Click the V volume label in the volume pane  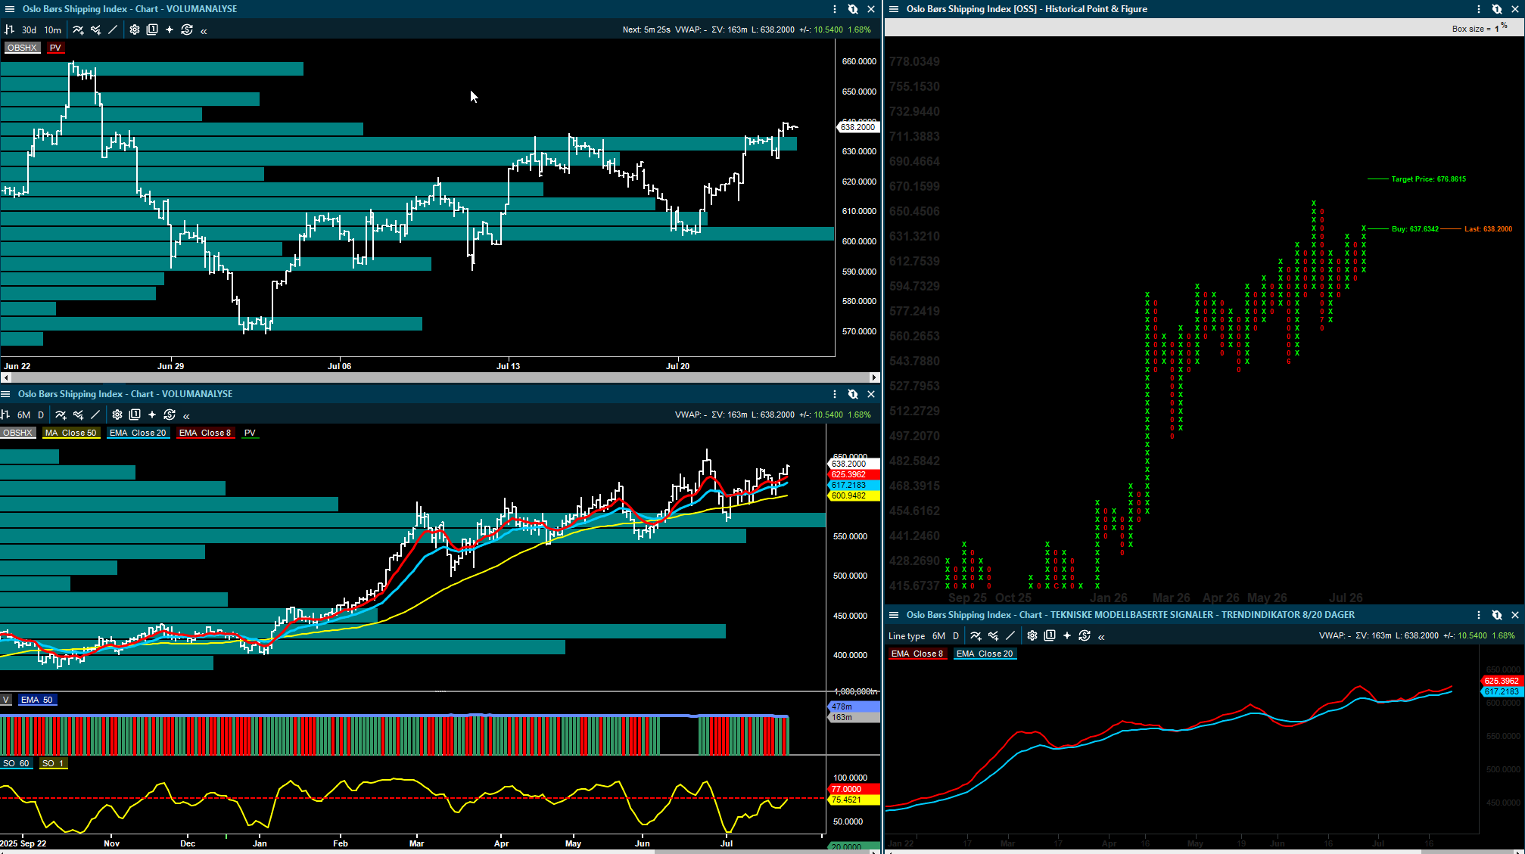point(6,700)
